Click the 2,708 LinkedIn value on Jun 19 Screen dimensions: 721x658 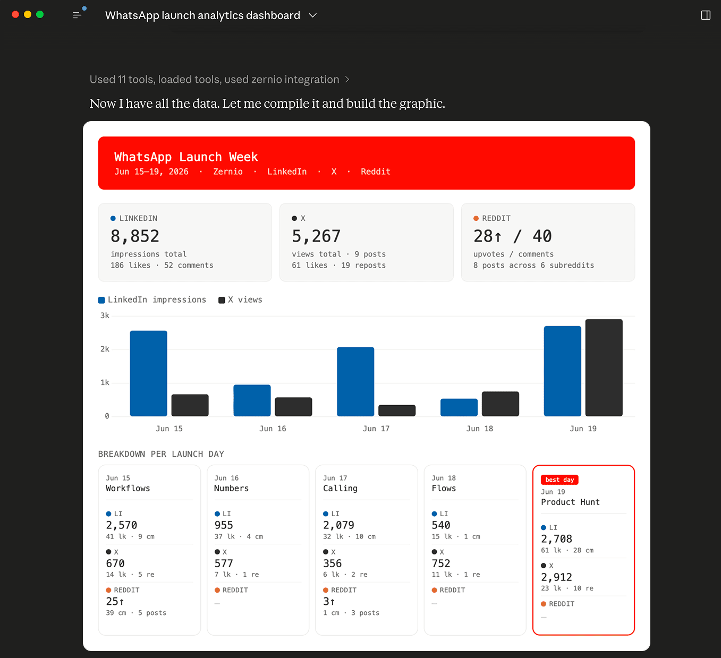point(557,539)
